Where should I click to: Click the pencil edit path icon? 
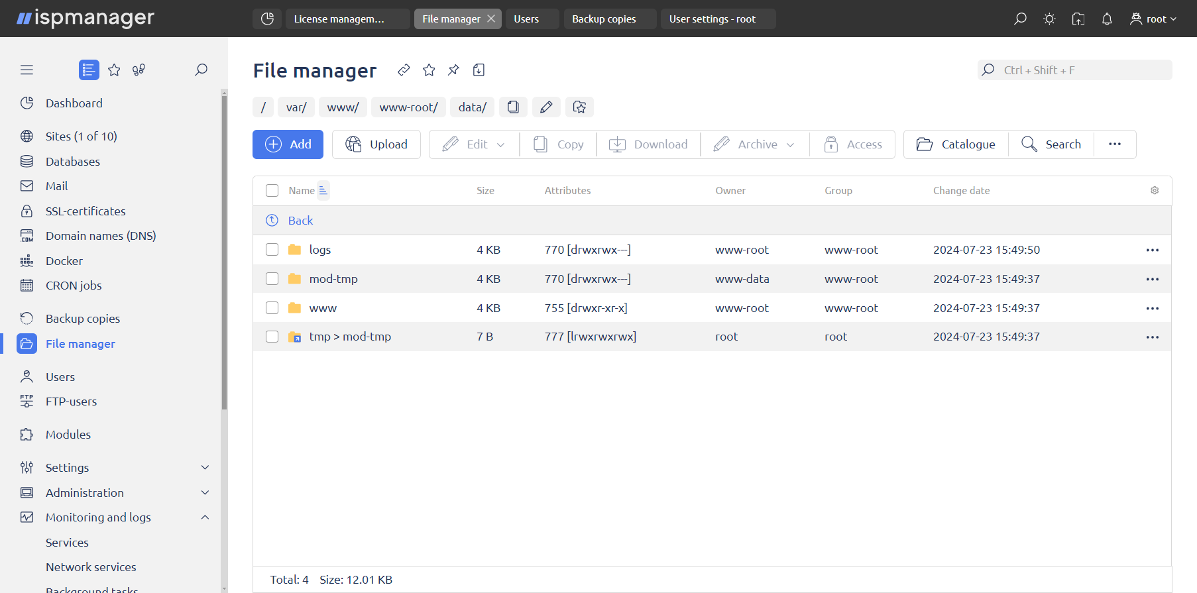point(546,107)
